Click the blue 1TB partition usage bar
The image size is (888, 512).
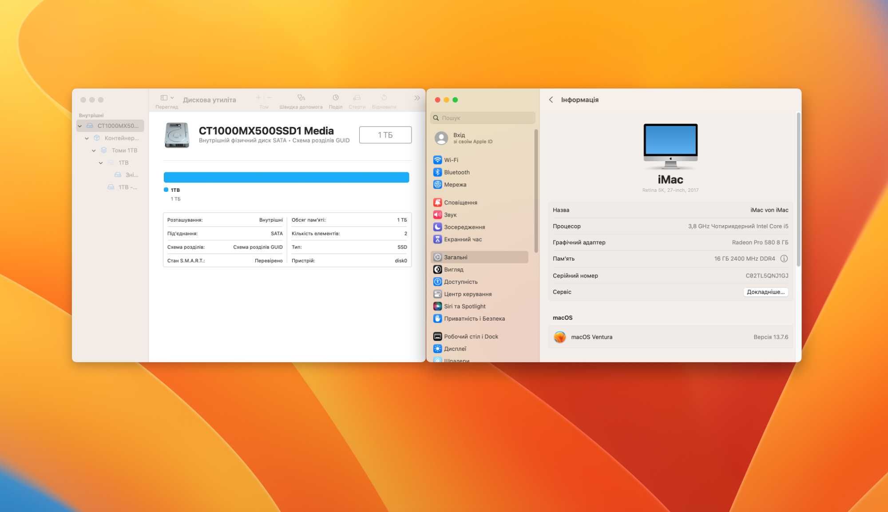tap(286, 177)
